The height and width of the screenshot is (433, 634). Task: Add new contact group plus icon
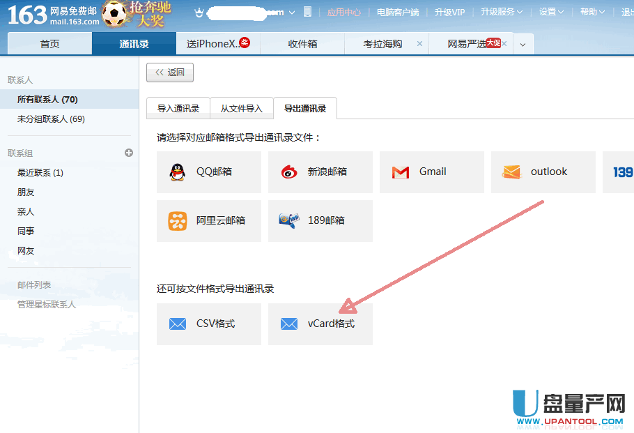(129, 153)
